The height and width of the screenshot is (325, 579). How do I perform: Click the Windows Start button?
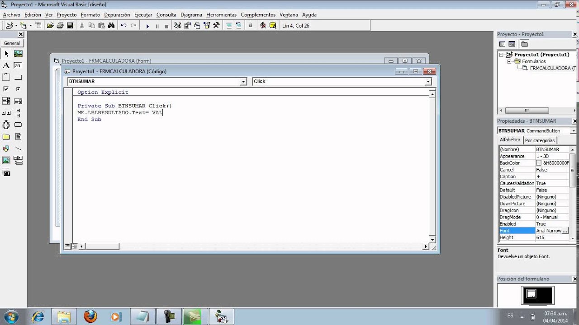tap(10, 316)
